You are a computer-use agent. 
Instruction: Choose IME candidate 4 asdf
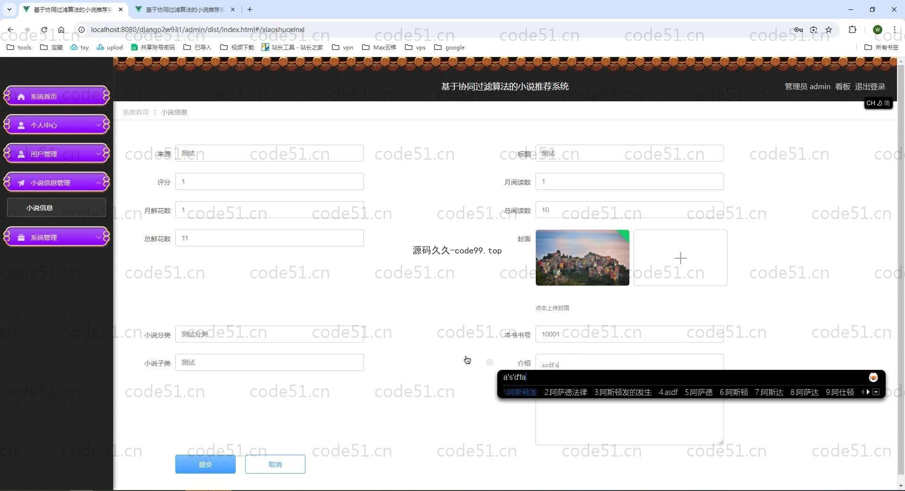tap(668, 392)
